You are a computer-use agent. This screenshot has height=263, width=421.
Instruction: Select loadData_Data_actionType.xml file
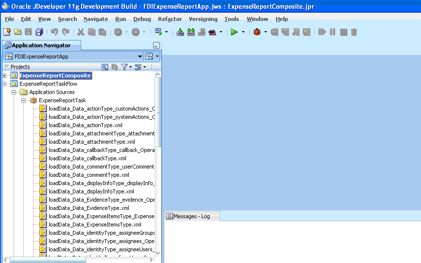pos(86,125)
